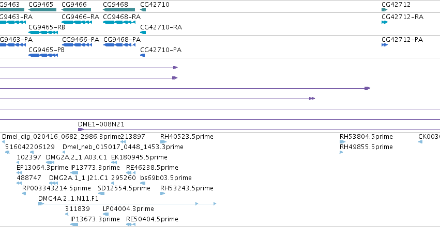Screen dimensions: 440x227
Task: Open EST RH53804.5prime
Action: (x=342, y=142)
